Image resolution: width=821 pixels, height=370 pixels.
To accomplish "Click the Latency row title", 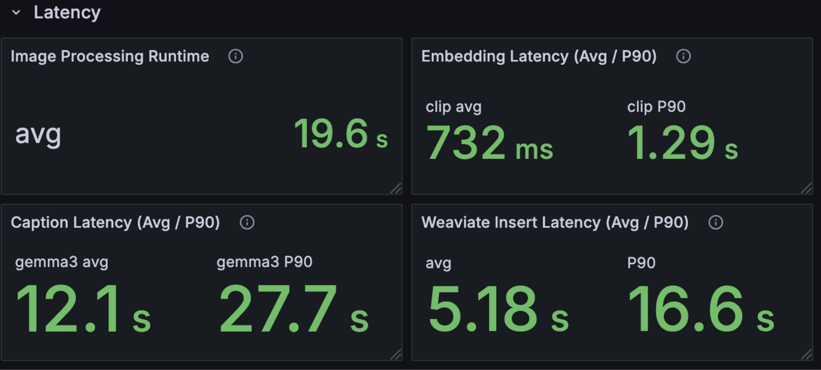I will [66, 13].
